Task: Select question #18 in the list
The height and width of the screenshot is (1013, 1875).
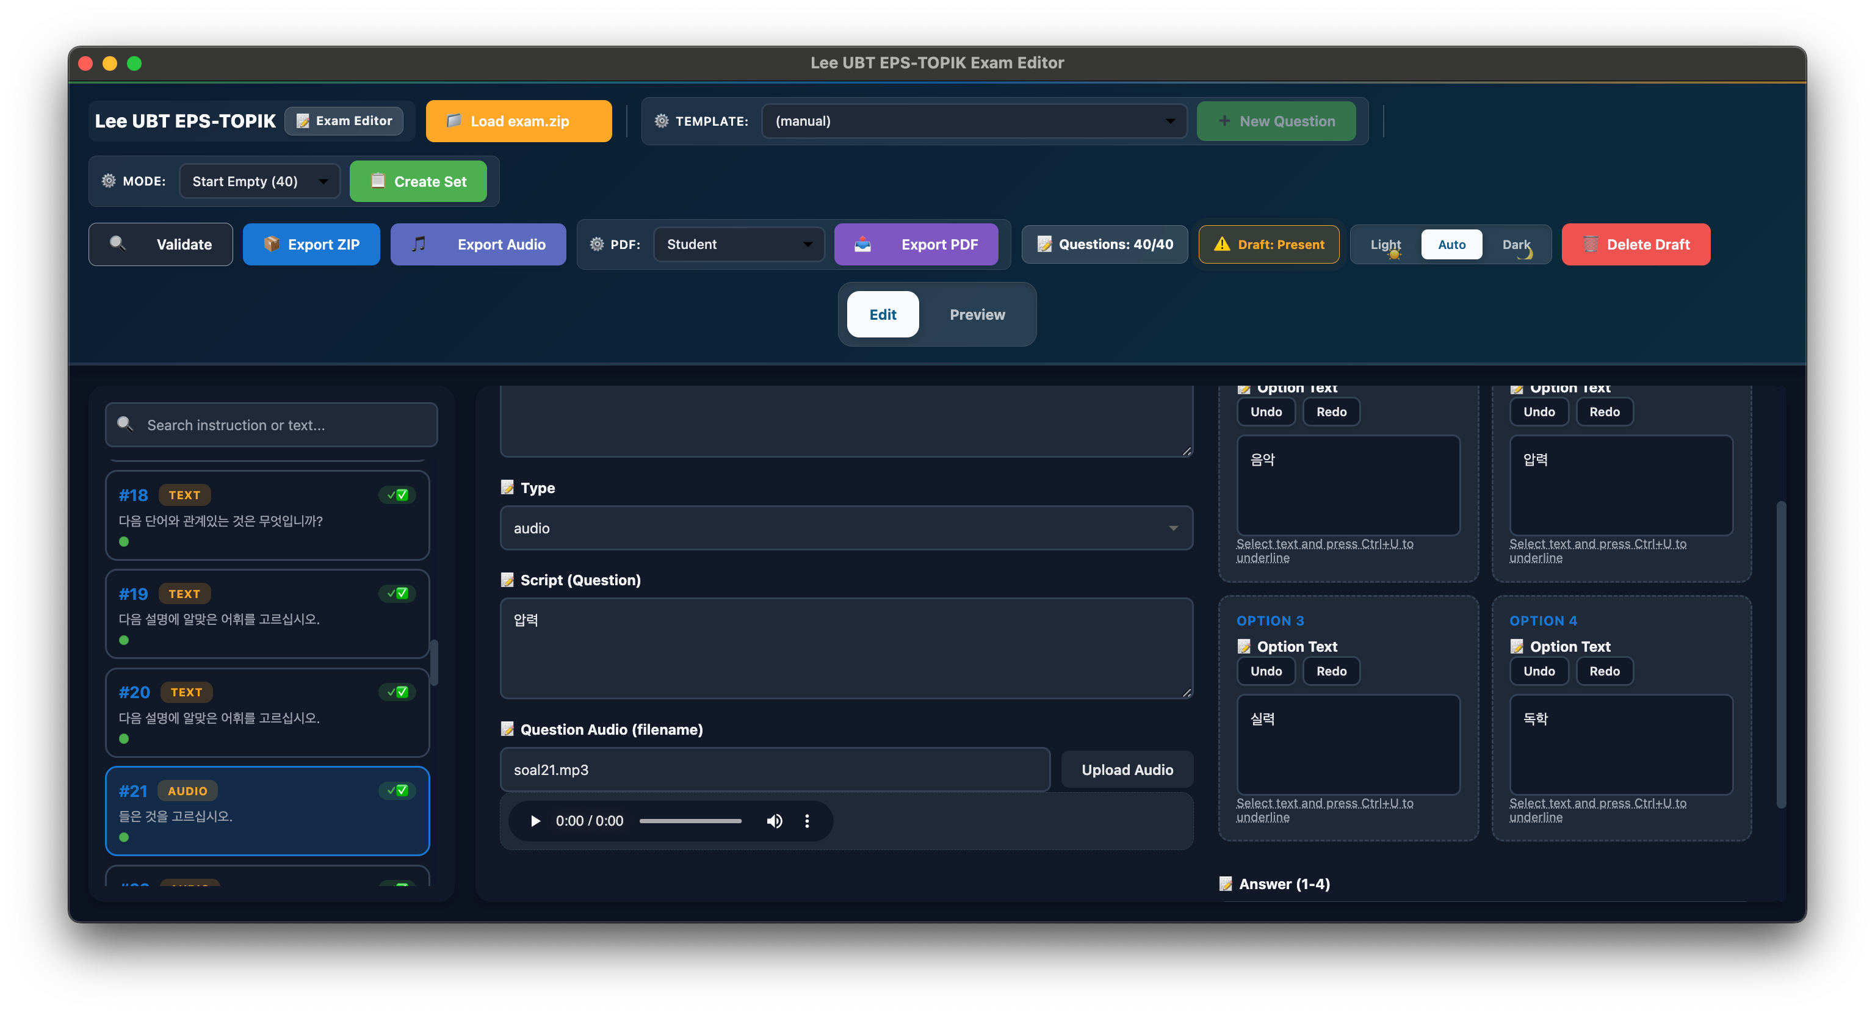Action: click(x=267, y=515)
